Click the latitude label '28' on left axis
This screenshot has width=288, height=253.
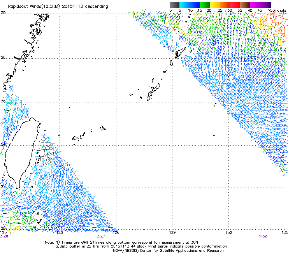click(3, 57)
